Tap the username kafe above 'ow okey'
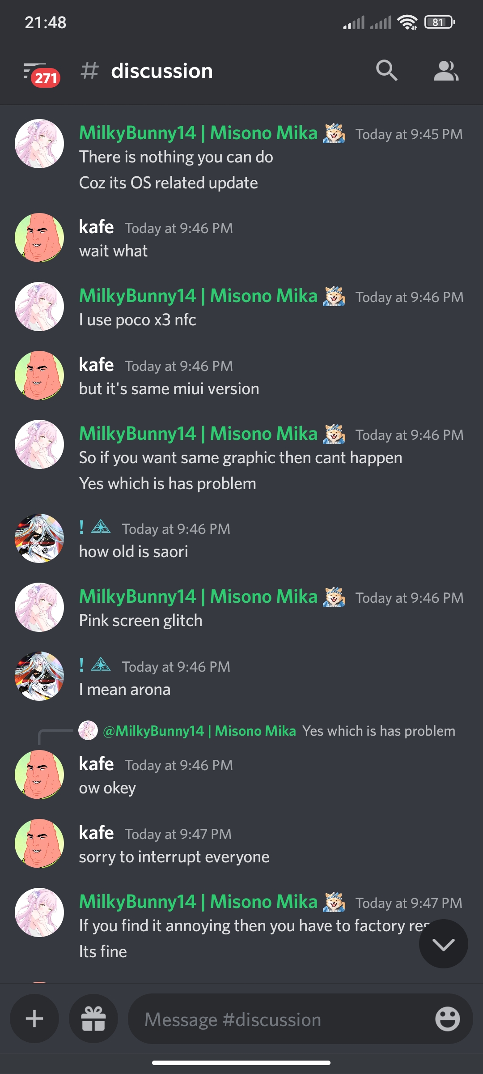Screen dimensions: 483x1074 pyautogui.click(x=96, y=764)
